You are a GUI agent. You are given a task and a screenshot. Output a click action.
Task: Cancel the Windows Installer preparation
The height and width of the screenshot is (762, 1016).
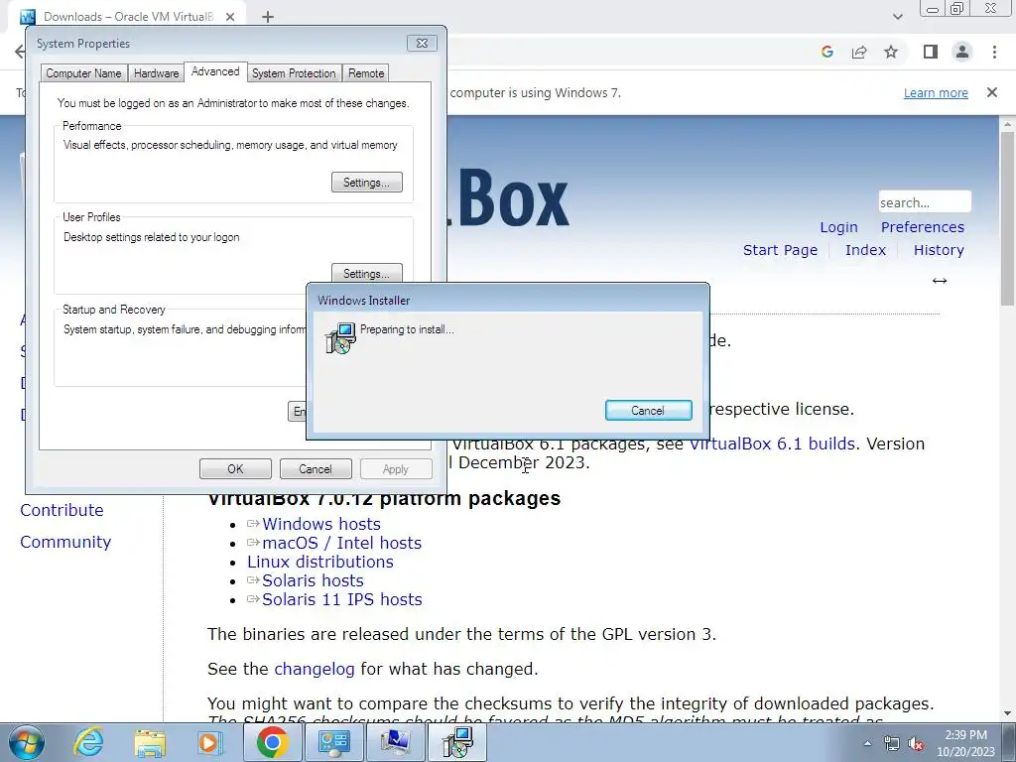coord(648,410)
